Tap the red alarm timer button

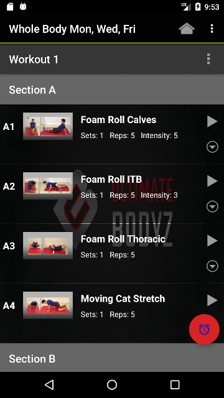[204, 329]
